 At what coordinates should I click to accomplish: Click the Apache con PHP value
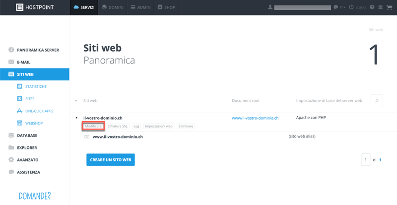[x=311, y=118]
